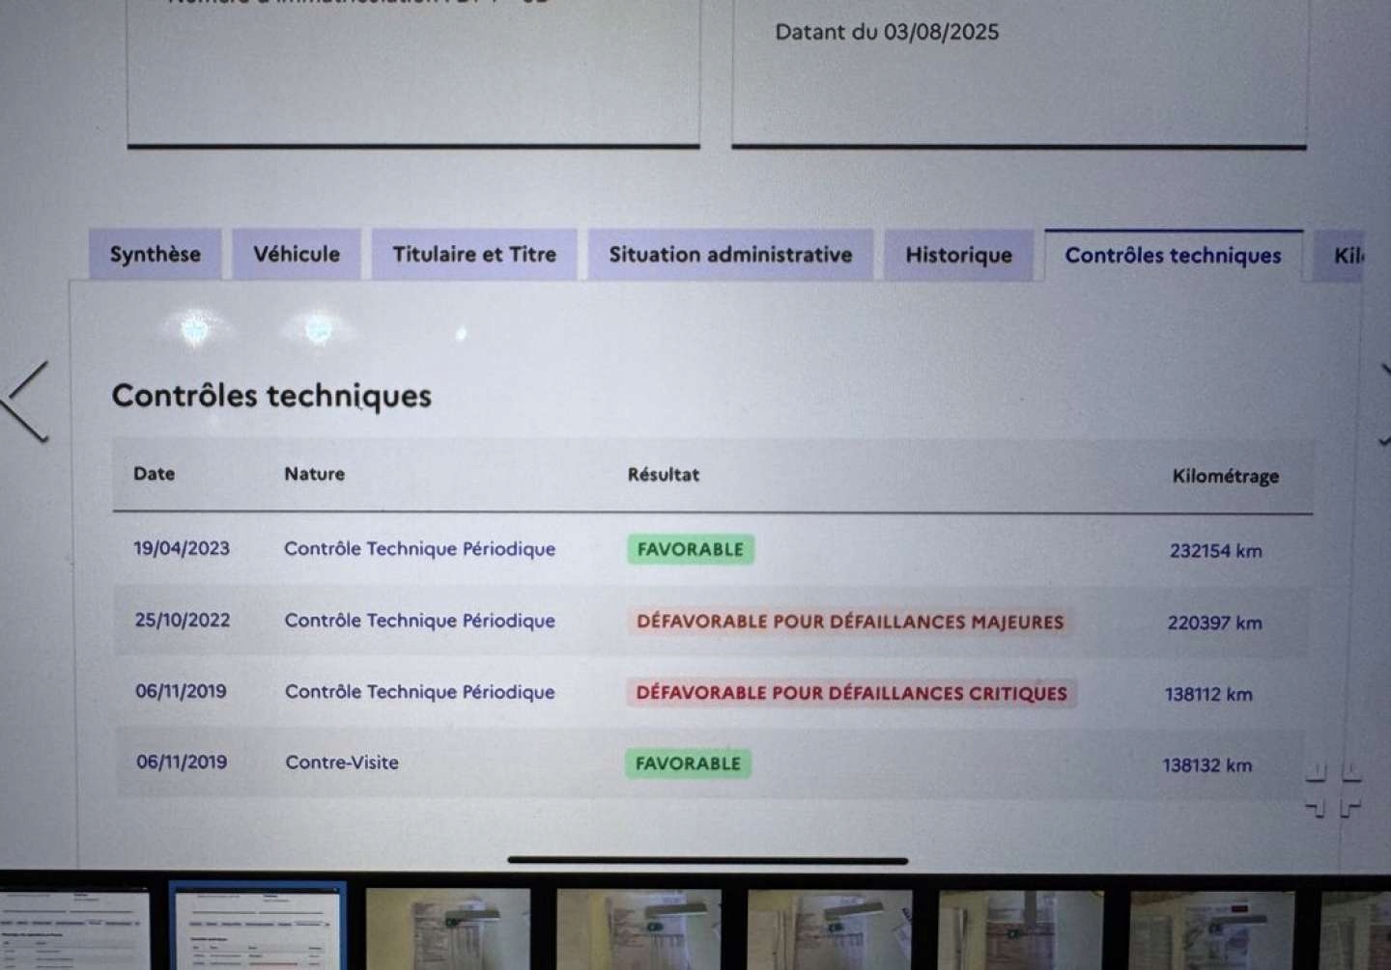Image resolution: width=1391 pixels, height=970 pixels.
Task: Click 06/11/2019 in the Défaillances Critiques row
Action: pyautogui.click(x=181, y=691)
